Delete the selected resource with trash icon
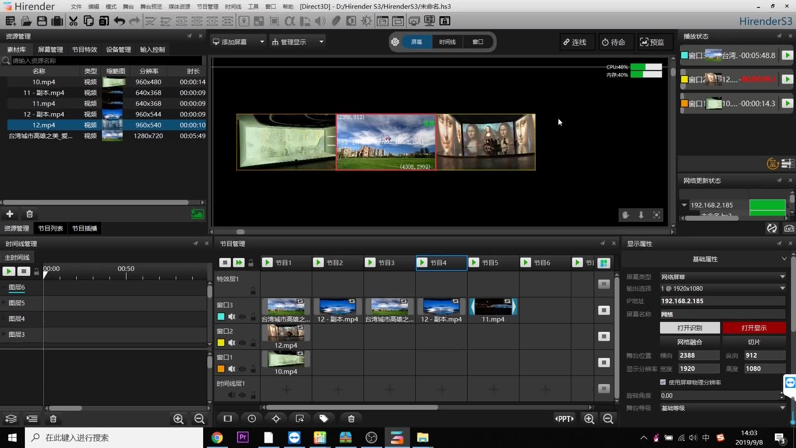This screenshot has height=448, width=796. [x=29, y=214]
